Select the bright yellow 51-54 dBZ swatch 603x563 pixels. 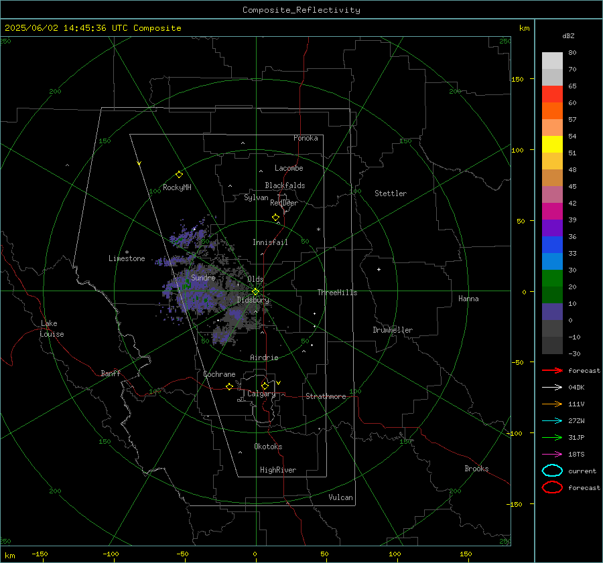552,145
